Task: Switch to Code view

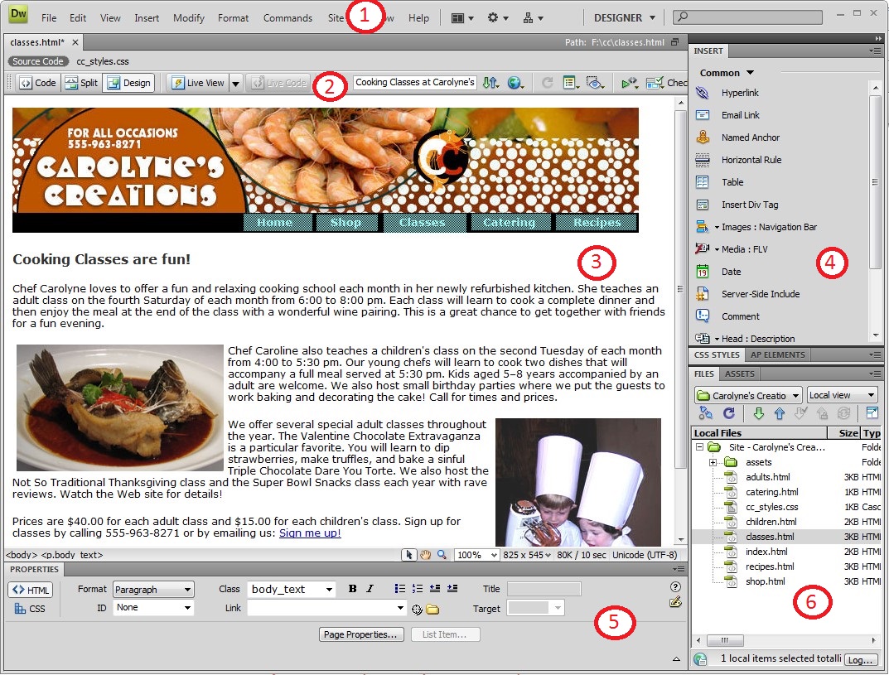Action: click(38, 83)
